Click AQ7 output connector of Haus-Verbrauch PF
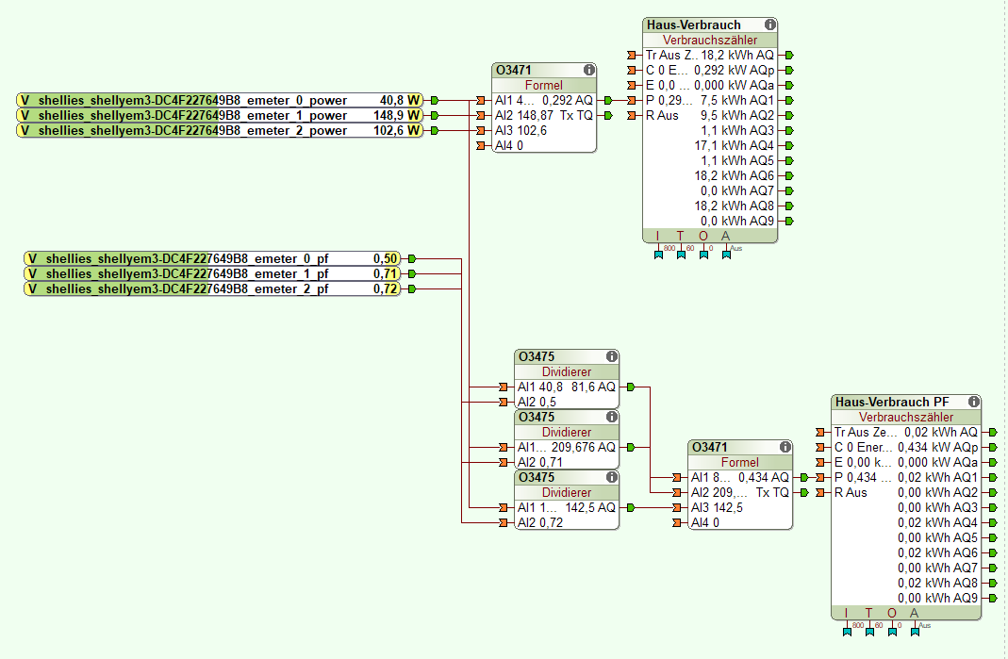 [993, 568]
